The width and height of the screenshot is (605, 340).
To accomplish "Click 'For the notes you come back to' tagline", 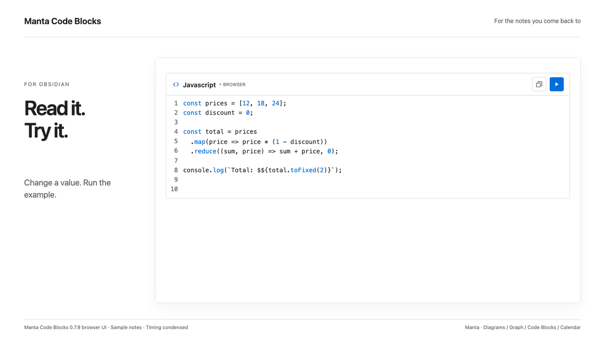I will 537,21.
